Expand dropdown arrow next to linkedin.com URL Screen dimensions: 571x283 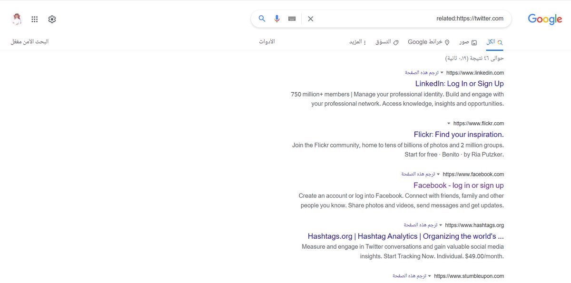[x=442, y=73]
